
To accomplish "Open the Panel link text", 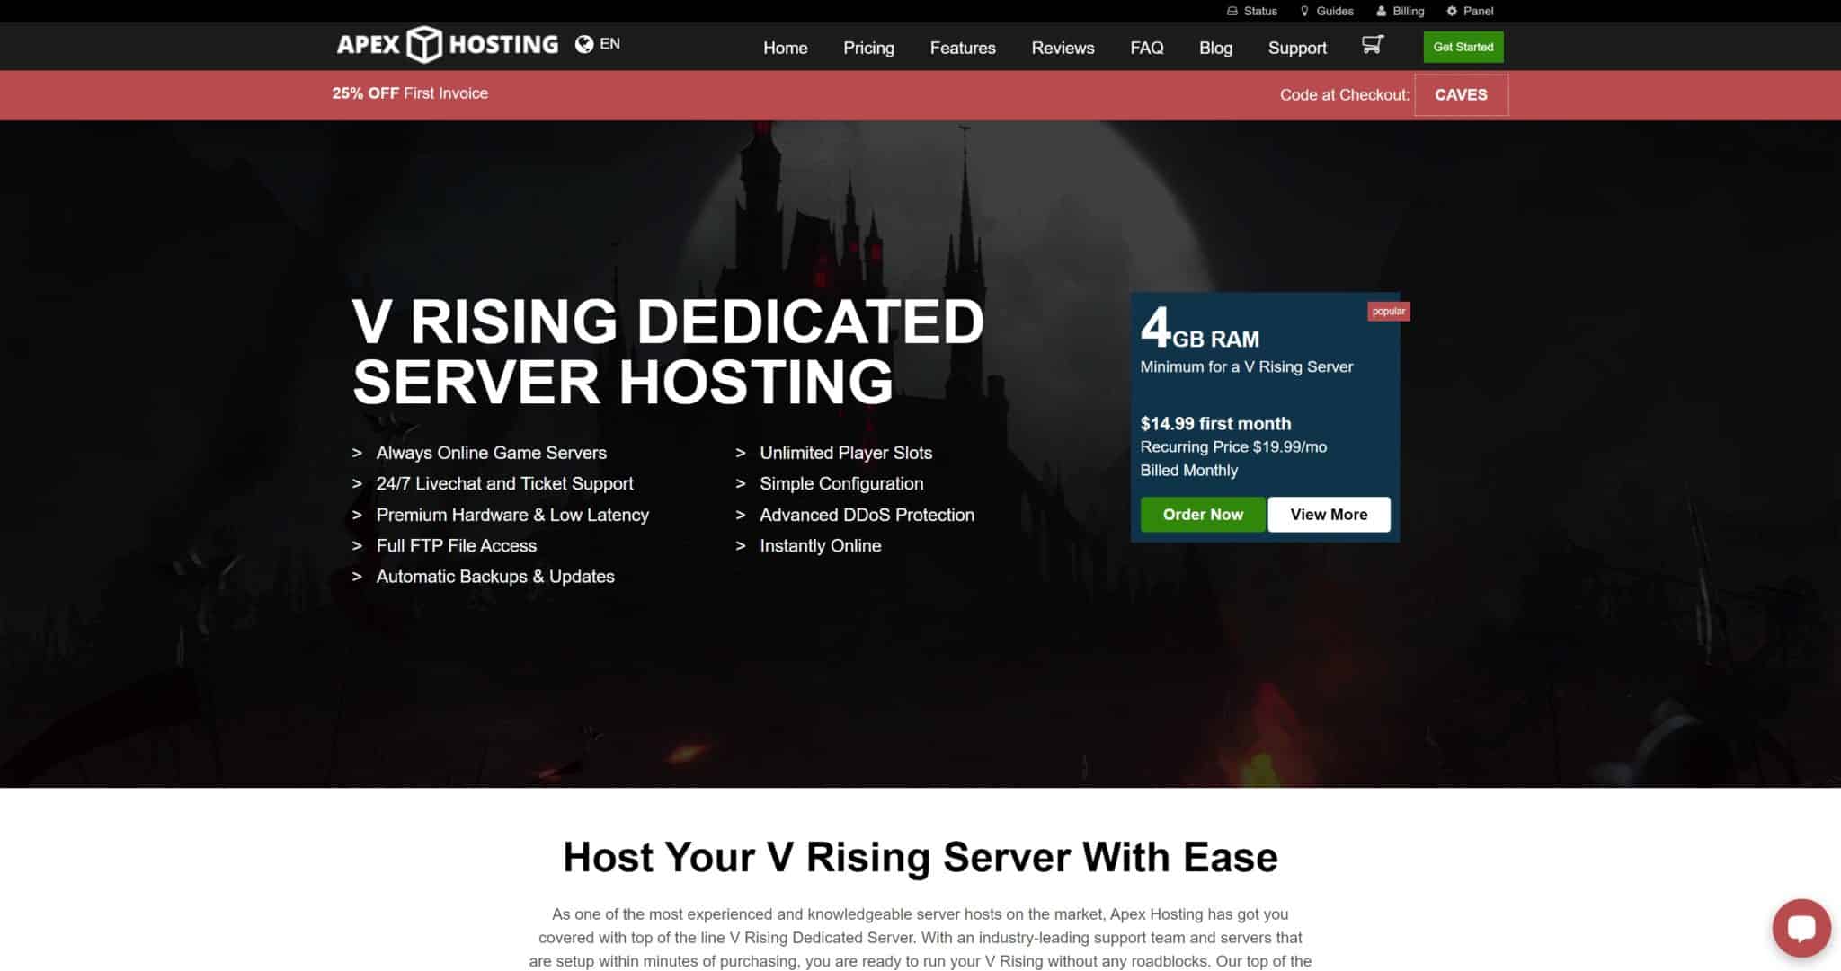I will (x=1478, y=11).
